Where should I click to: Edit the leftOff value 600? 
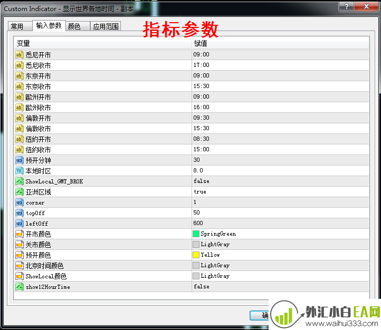[198, 223]
